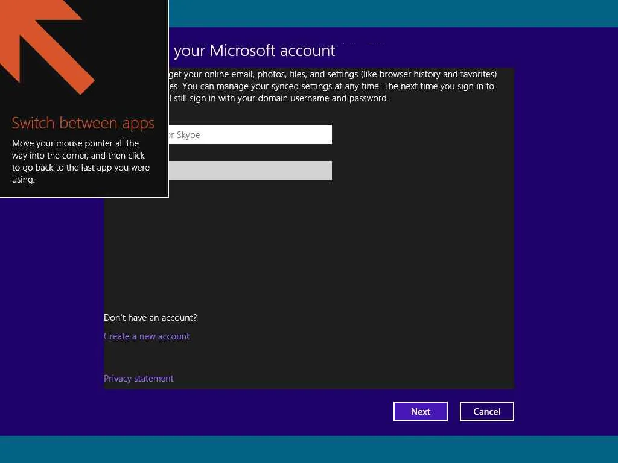Select the 'your Microsoft account' heading text
The width and height of the screenshot is (618, 463).
tap(255, 51)
